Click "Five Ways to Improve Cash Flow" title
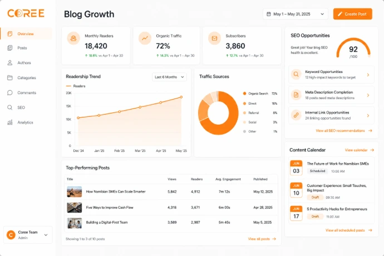Image resolution: width=384 pixels, height=256 pixels. click(110, 208)
